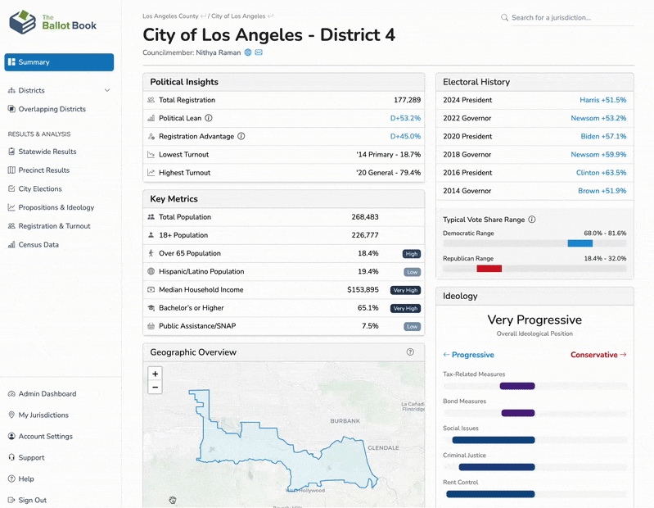Click Median Household Income money icon
Screen dimensions: 654x508
[151, 290]
